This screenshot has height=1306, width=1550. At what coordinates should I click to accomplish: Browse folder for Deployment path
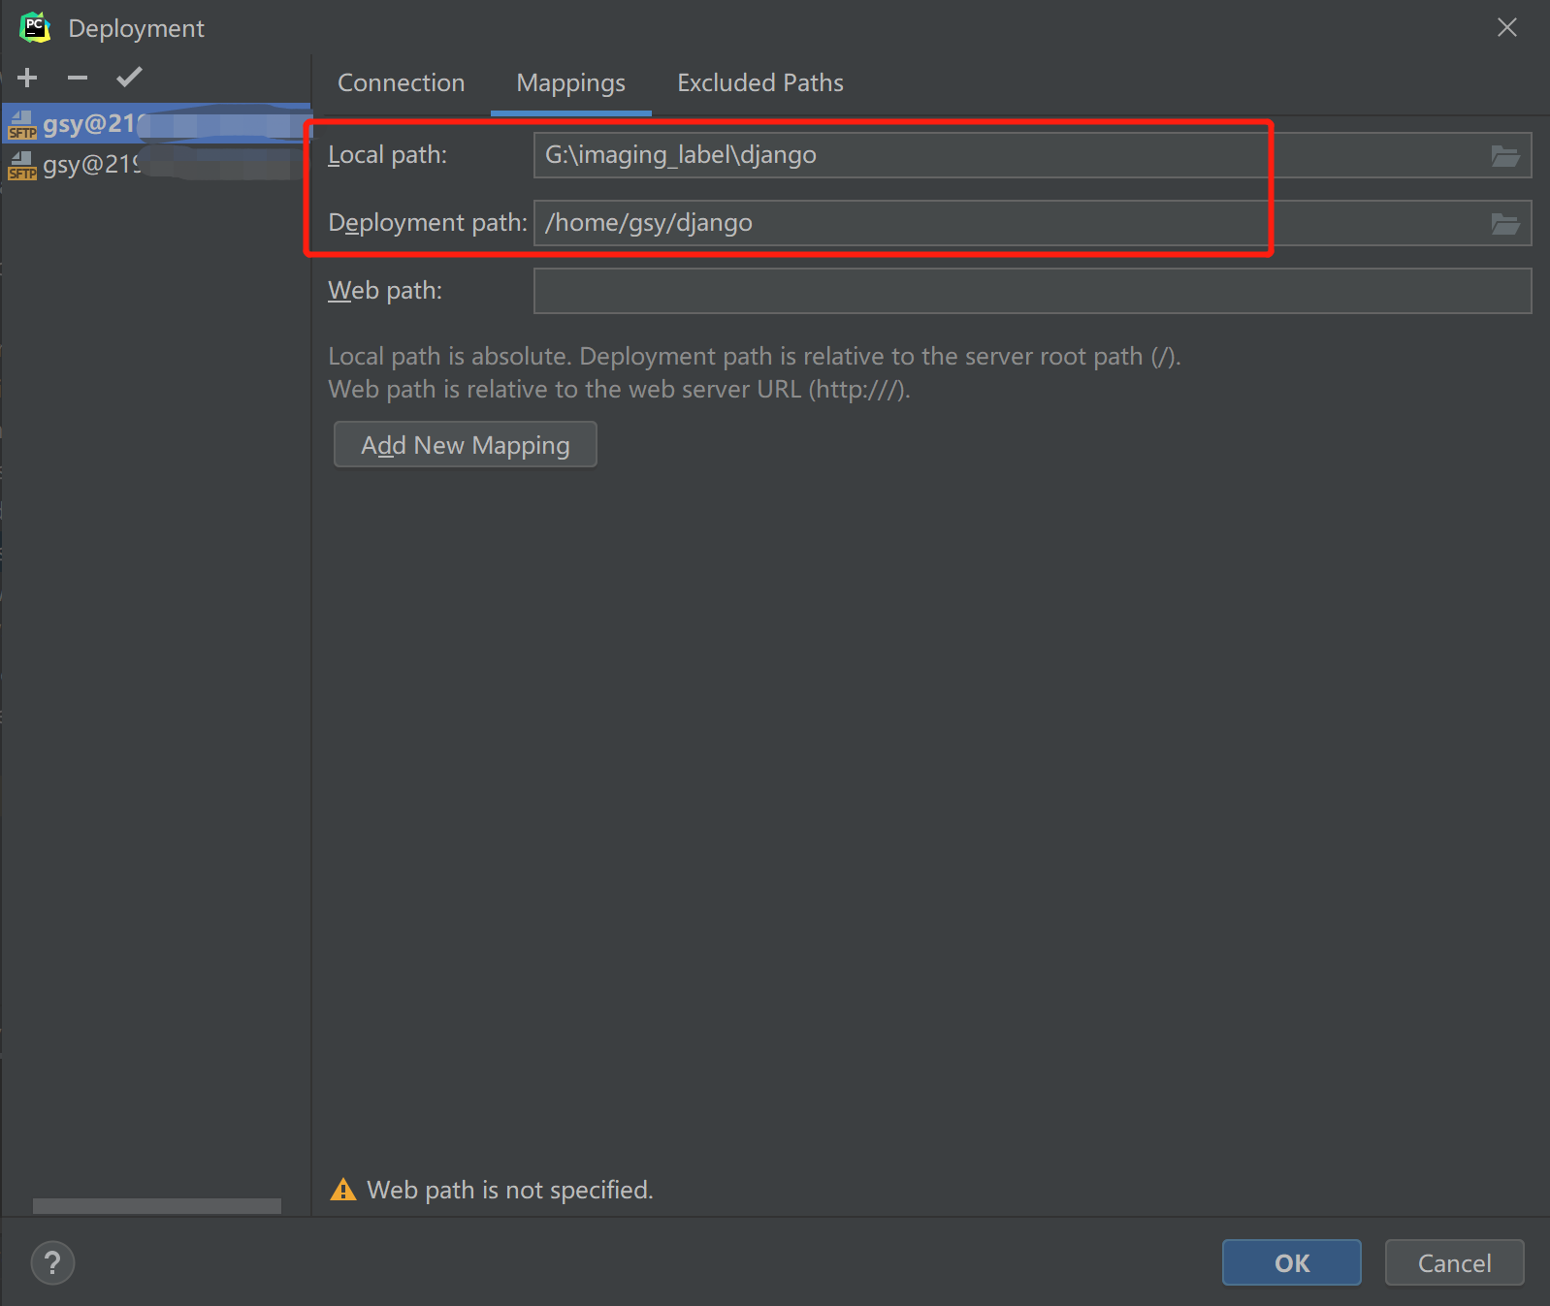1505,224
